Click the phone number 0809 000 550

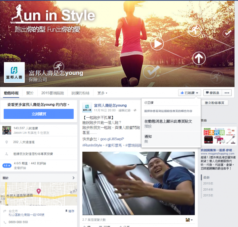tap(18, 222)
